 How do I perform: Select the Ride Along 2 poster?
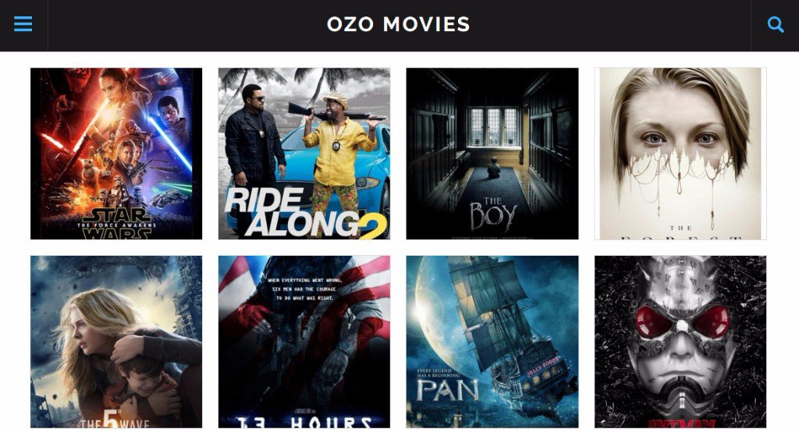304,154
